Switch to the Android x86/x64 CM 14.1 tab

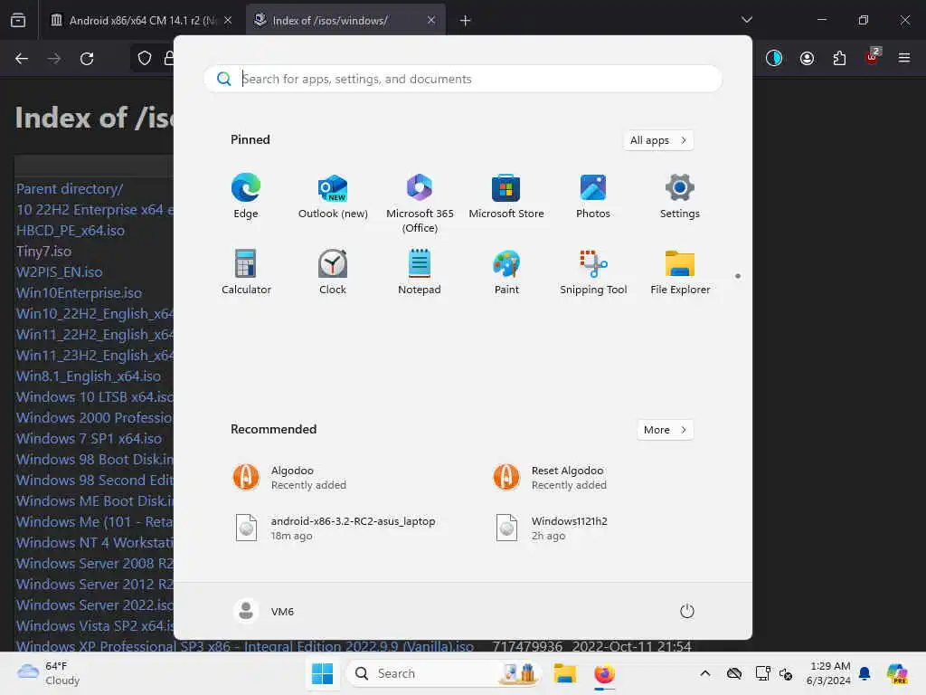click(x=140, y=21)
